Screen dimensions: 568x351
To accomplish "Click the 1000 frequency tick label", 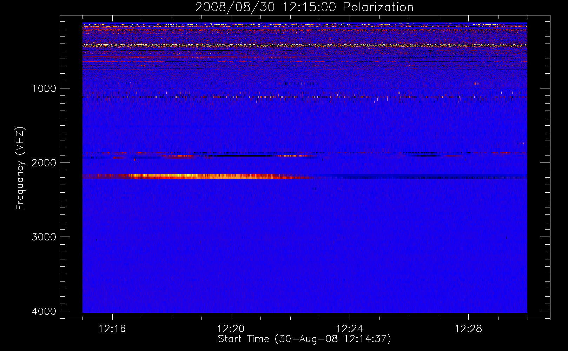I will 44,88.
